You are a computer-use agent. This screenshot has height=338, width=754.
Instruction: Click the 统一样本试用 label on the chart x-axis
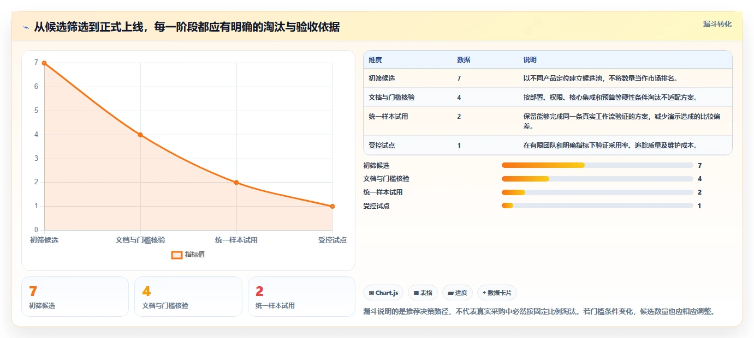pyautogui.click(x=236, y=240)
